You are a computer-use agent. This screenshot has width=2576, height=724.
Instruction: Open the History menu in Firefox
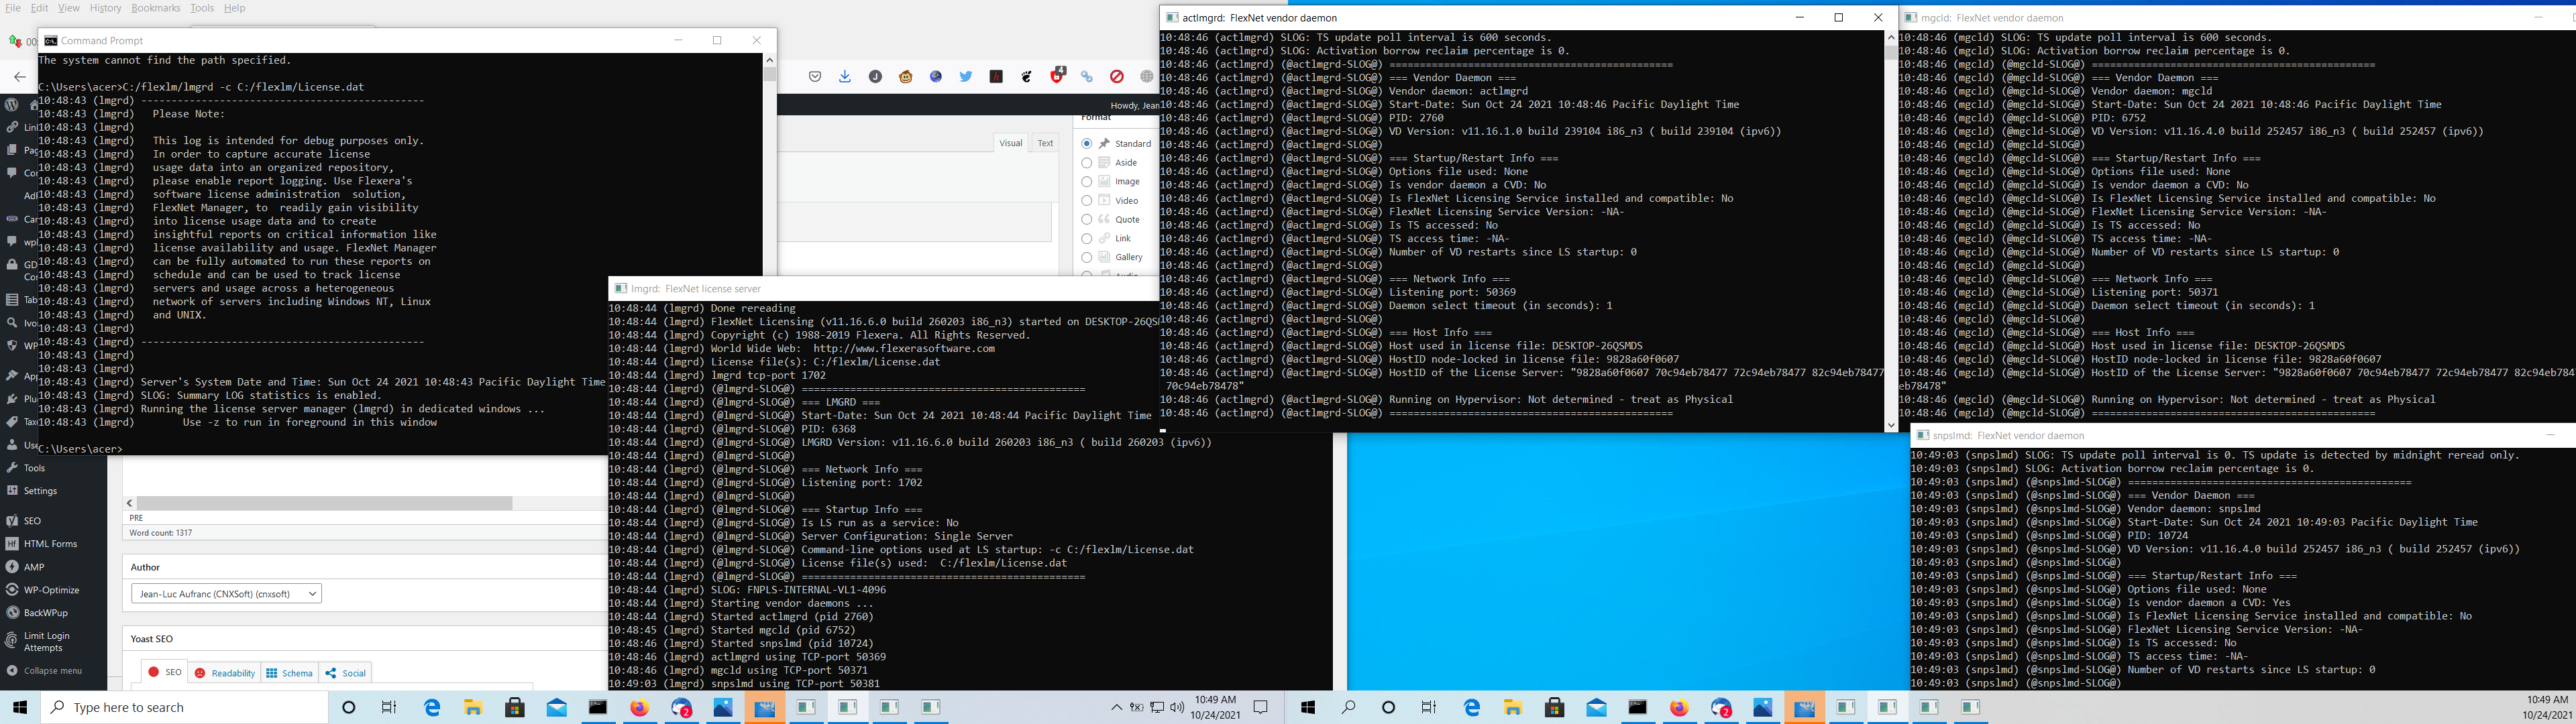(105, 8)
